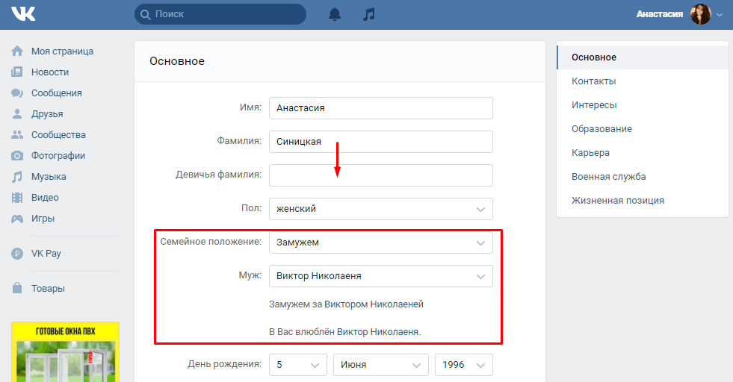
Task: Click the note icon beside Музыка
Action: tap(17, 177)
